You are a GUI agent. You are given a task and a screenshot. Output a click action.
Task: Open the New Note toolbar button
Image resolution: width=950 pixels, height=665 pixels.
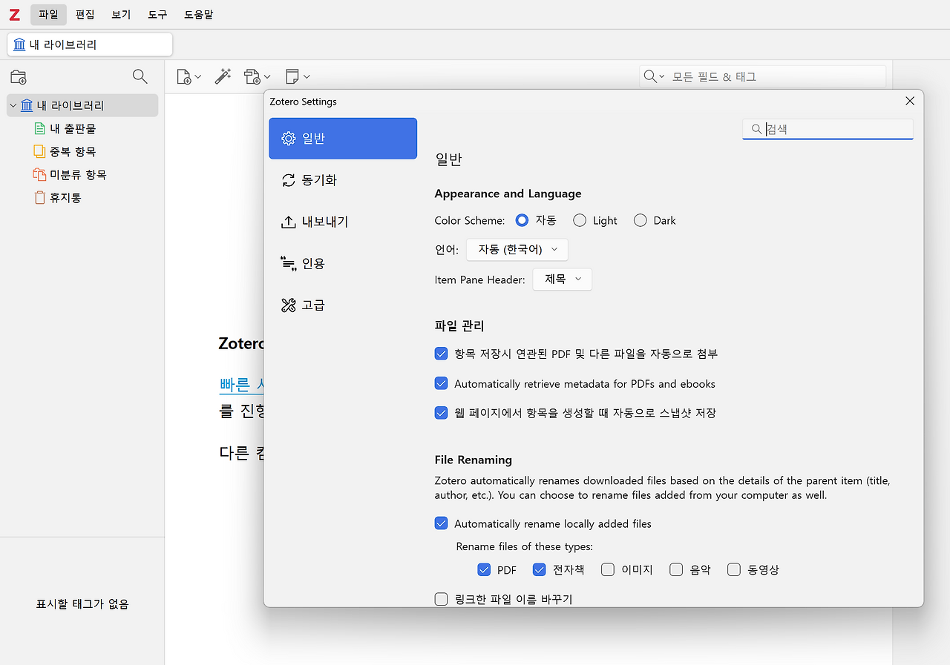click(297, 76)
